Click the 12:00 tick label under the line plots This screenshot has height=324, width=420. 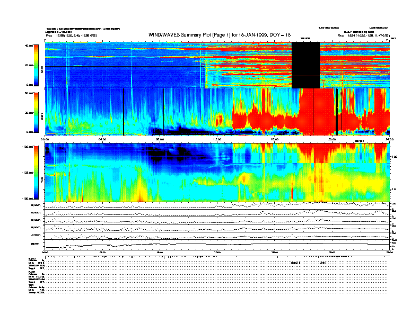[217, 252]
